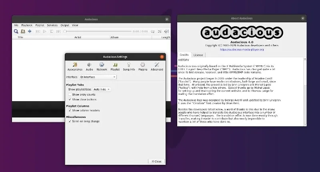
Task: Visit the audacious-media-player.org link
Action: [x=242, y=49]
